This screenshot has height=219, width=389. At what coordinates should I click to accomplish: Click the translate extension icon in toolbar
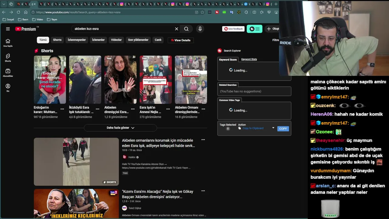232,12
